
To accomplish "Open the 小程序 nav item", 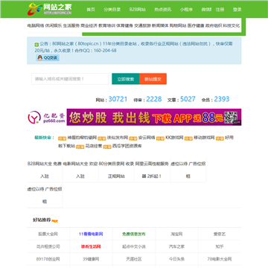I will [x=186, y=10].
